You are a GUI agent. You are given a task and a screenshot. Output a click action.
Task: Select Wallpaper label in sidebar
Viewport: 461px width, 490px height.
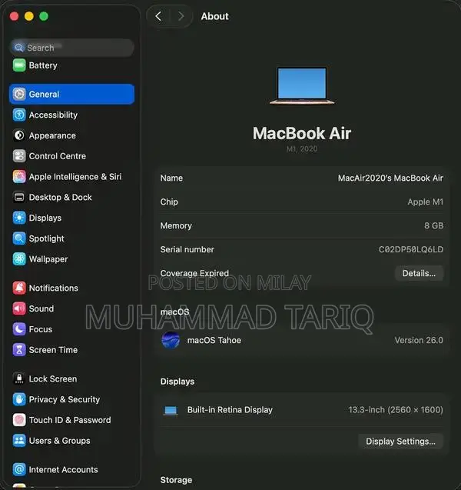pos(48,259)
